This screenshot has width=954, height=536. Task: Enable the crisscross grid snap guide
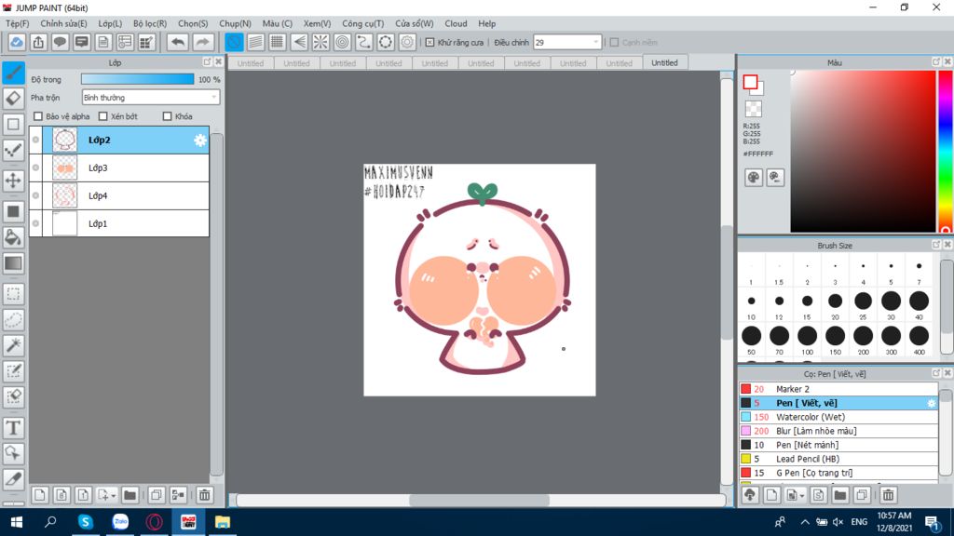click(278, 43)
